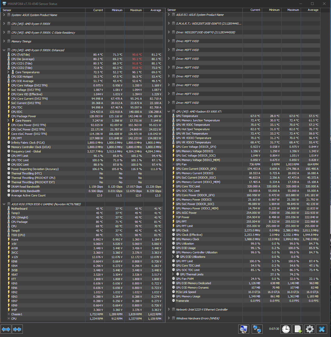This screenshot has width=331, height=337.
Task: Click the right pane Average column header
Action: 311,10
